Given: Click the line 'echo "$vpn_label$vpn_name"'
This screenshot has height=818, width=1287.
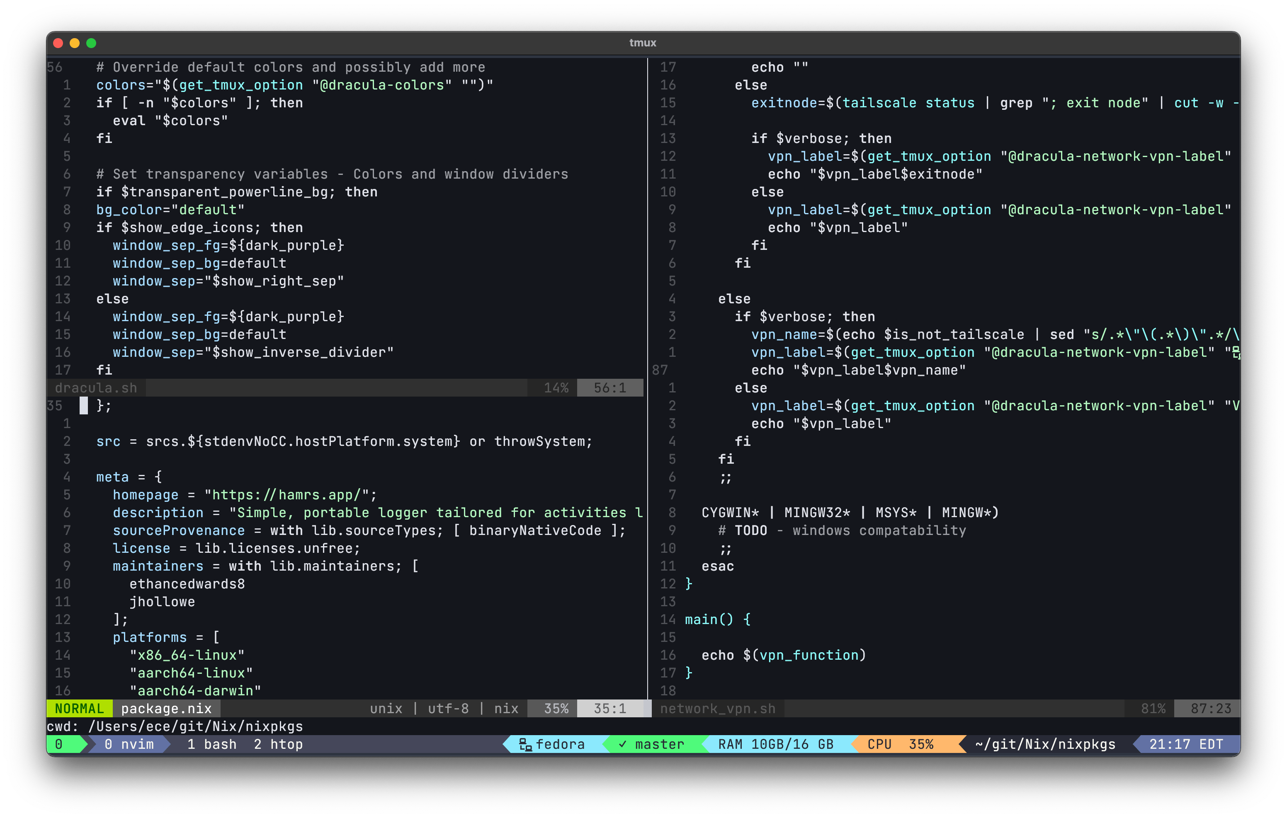Looking at the screenshot, I should [858, 370].
